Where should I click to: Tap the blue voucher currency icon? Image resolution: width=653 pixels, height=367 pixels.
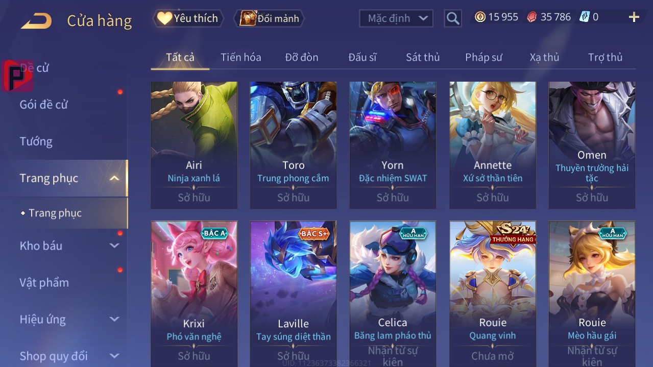(x=584, y=17)
